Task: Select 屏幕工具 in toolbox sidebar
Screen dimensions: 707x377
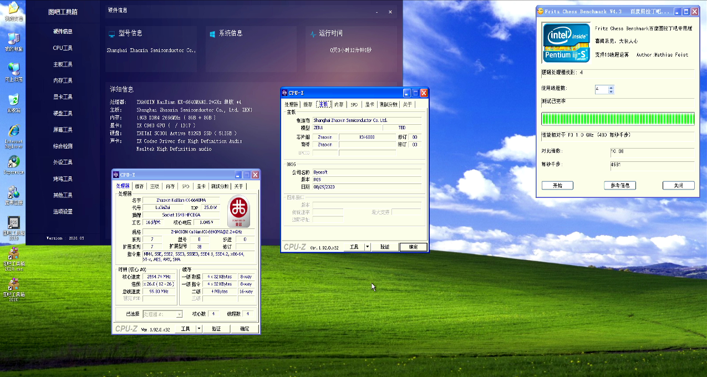Action: (x=63, y=130)
